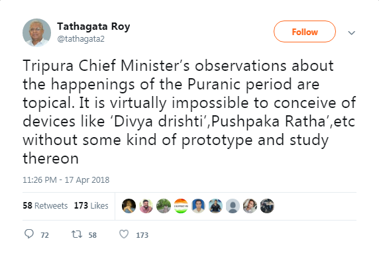Follow Tathagata Roy
This screenshot has height=253, width=379.
pyautogui.click(x=305, y=32)
